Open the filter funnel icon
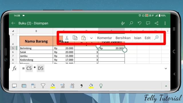The image size is (183, 103). click(43, 86)
